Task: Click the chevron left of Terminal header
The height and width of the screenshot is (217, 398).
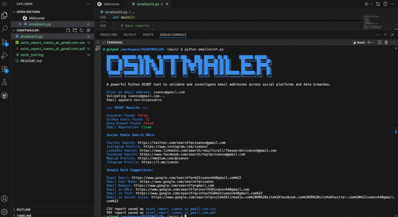Action: (98, 42)
